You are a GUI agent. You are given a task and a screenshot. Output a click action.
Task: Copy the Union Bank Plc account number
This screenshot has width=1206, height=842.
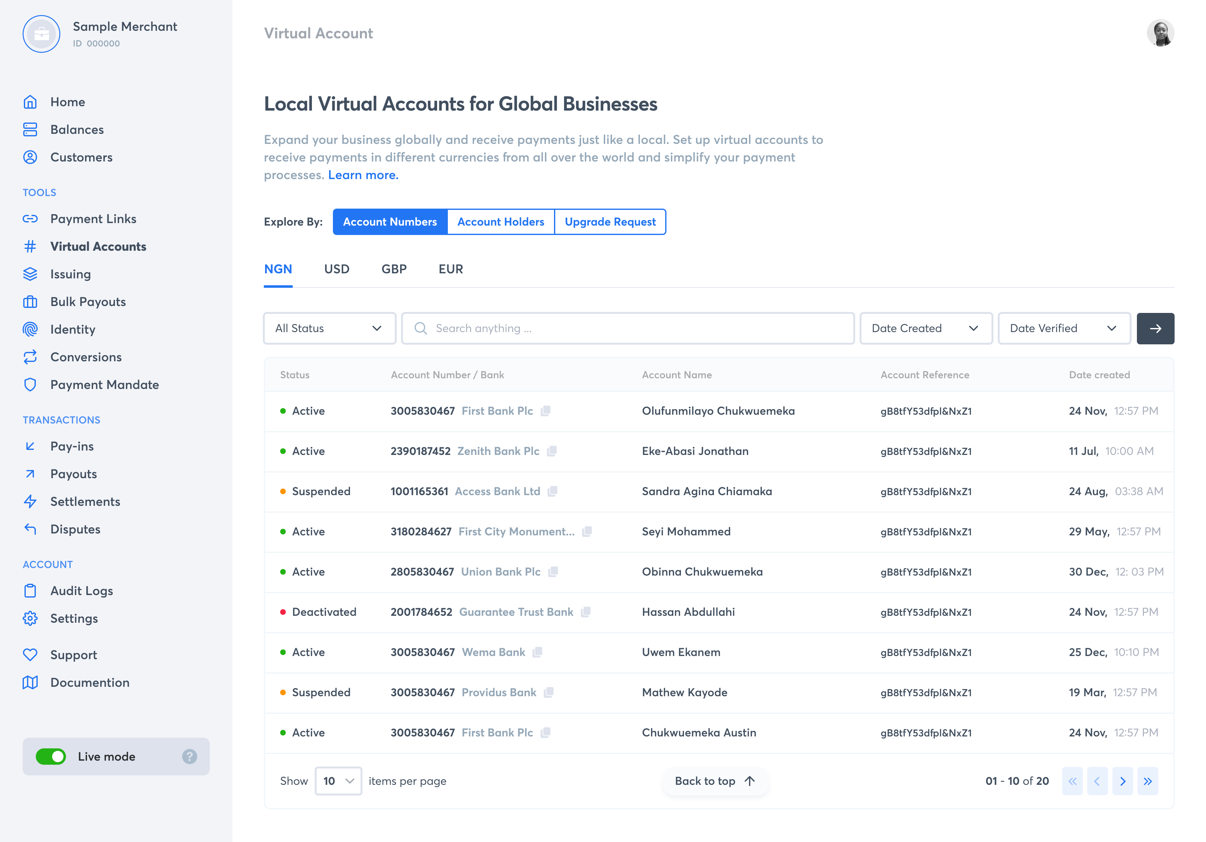point(553,572)
